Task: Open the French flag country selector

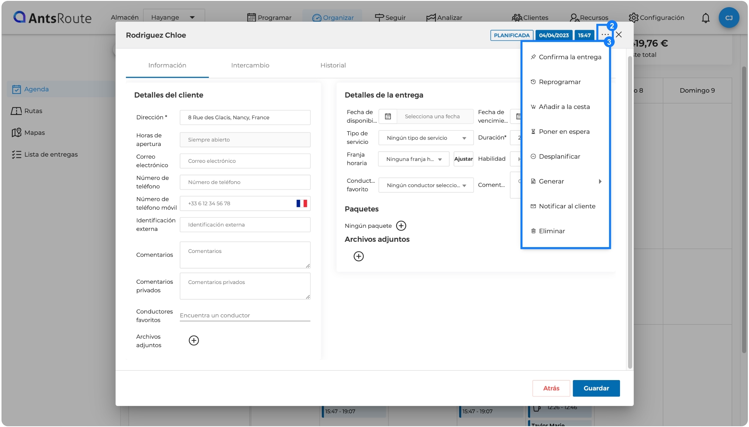Action: [302, 204]
